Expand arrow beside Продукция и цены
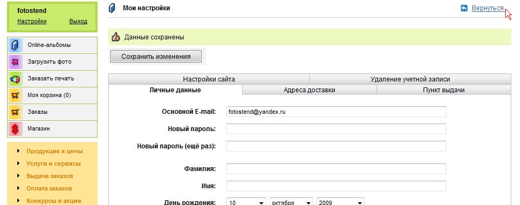The width and height of the screenshot is (520, 205). pyautogui.click(x=18, y=151)
